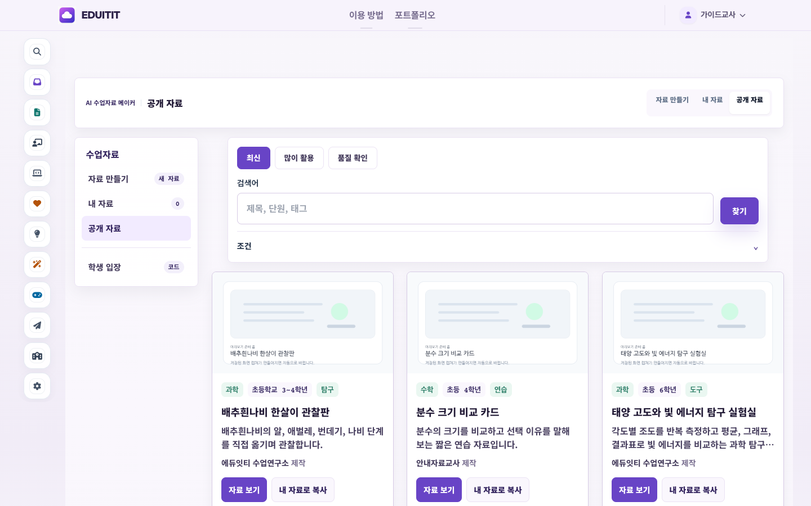Image resolution: width=811 pixels, height=506 pixels.
Task: Open the 분수 크기 비교 카드 preview thumbnail
Action: click(497, 323)
